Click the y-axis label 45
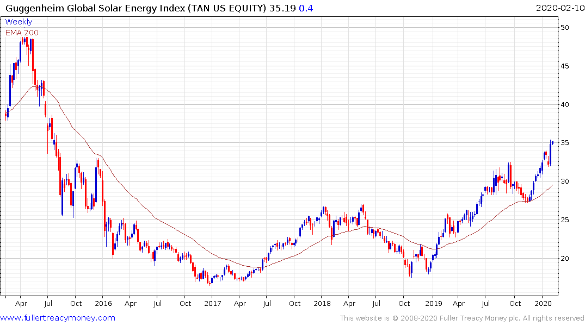The image size is (585, 326). [x=564, y=66]
